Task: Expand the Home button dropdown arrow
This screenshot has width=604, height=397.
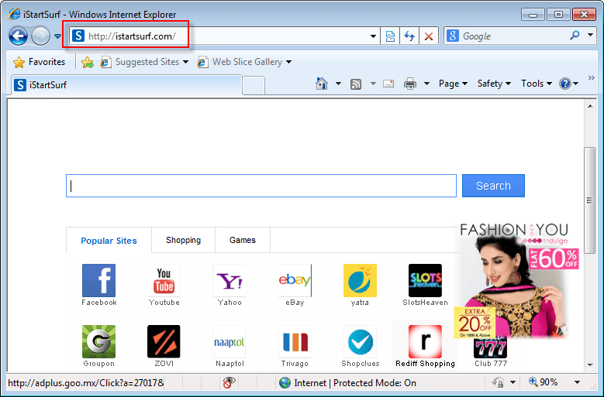Action: (338, 84)
